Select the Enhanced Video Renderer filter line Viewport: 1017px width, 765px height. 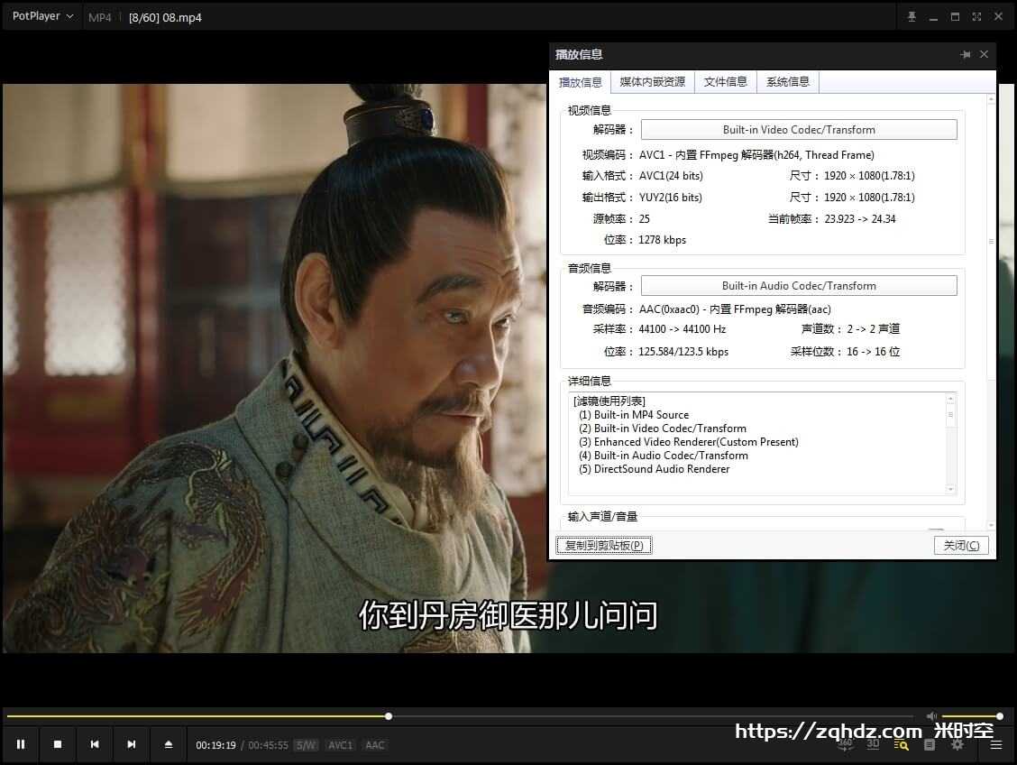click(688, 442)
